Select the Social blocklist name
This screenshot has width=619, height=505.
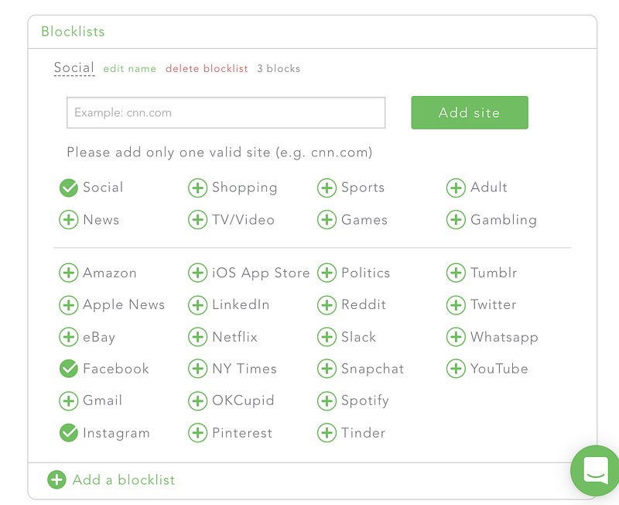[x=74, y=67]
